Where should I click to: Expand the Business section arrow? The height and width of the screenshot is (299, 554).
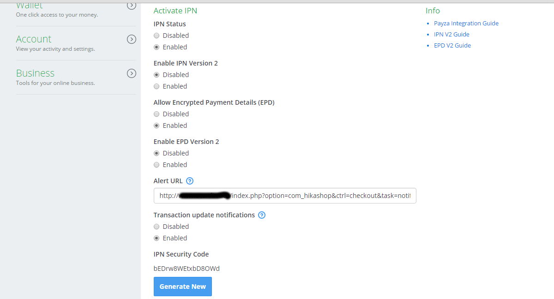click(132, 73)
